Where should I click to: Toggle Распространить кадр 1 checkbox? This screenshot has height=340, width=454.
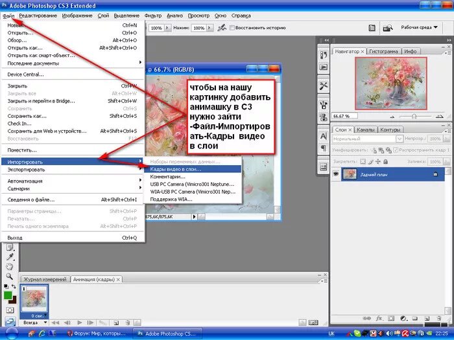pyautogui.click(x=396, y=150)
